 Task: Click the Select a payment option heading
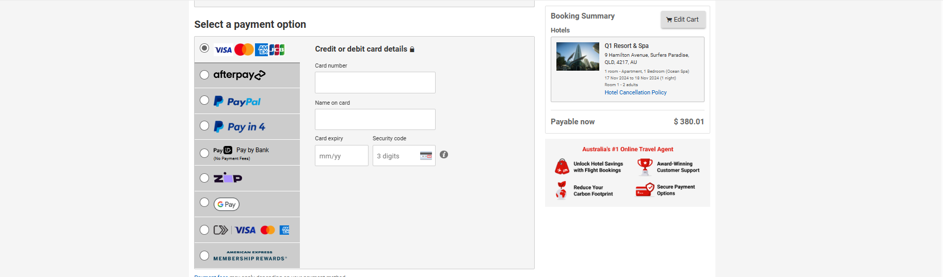[250, 24]
